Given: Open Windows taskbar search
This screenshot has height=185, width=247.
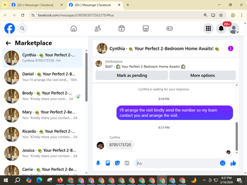Looking at the screenshot, I should coord(17,181).
